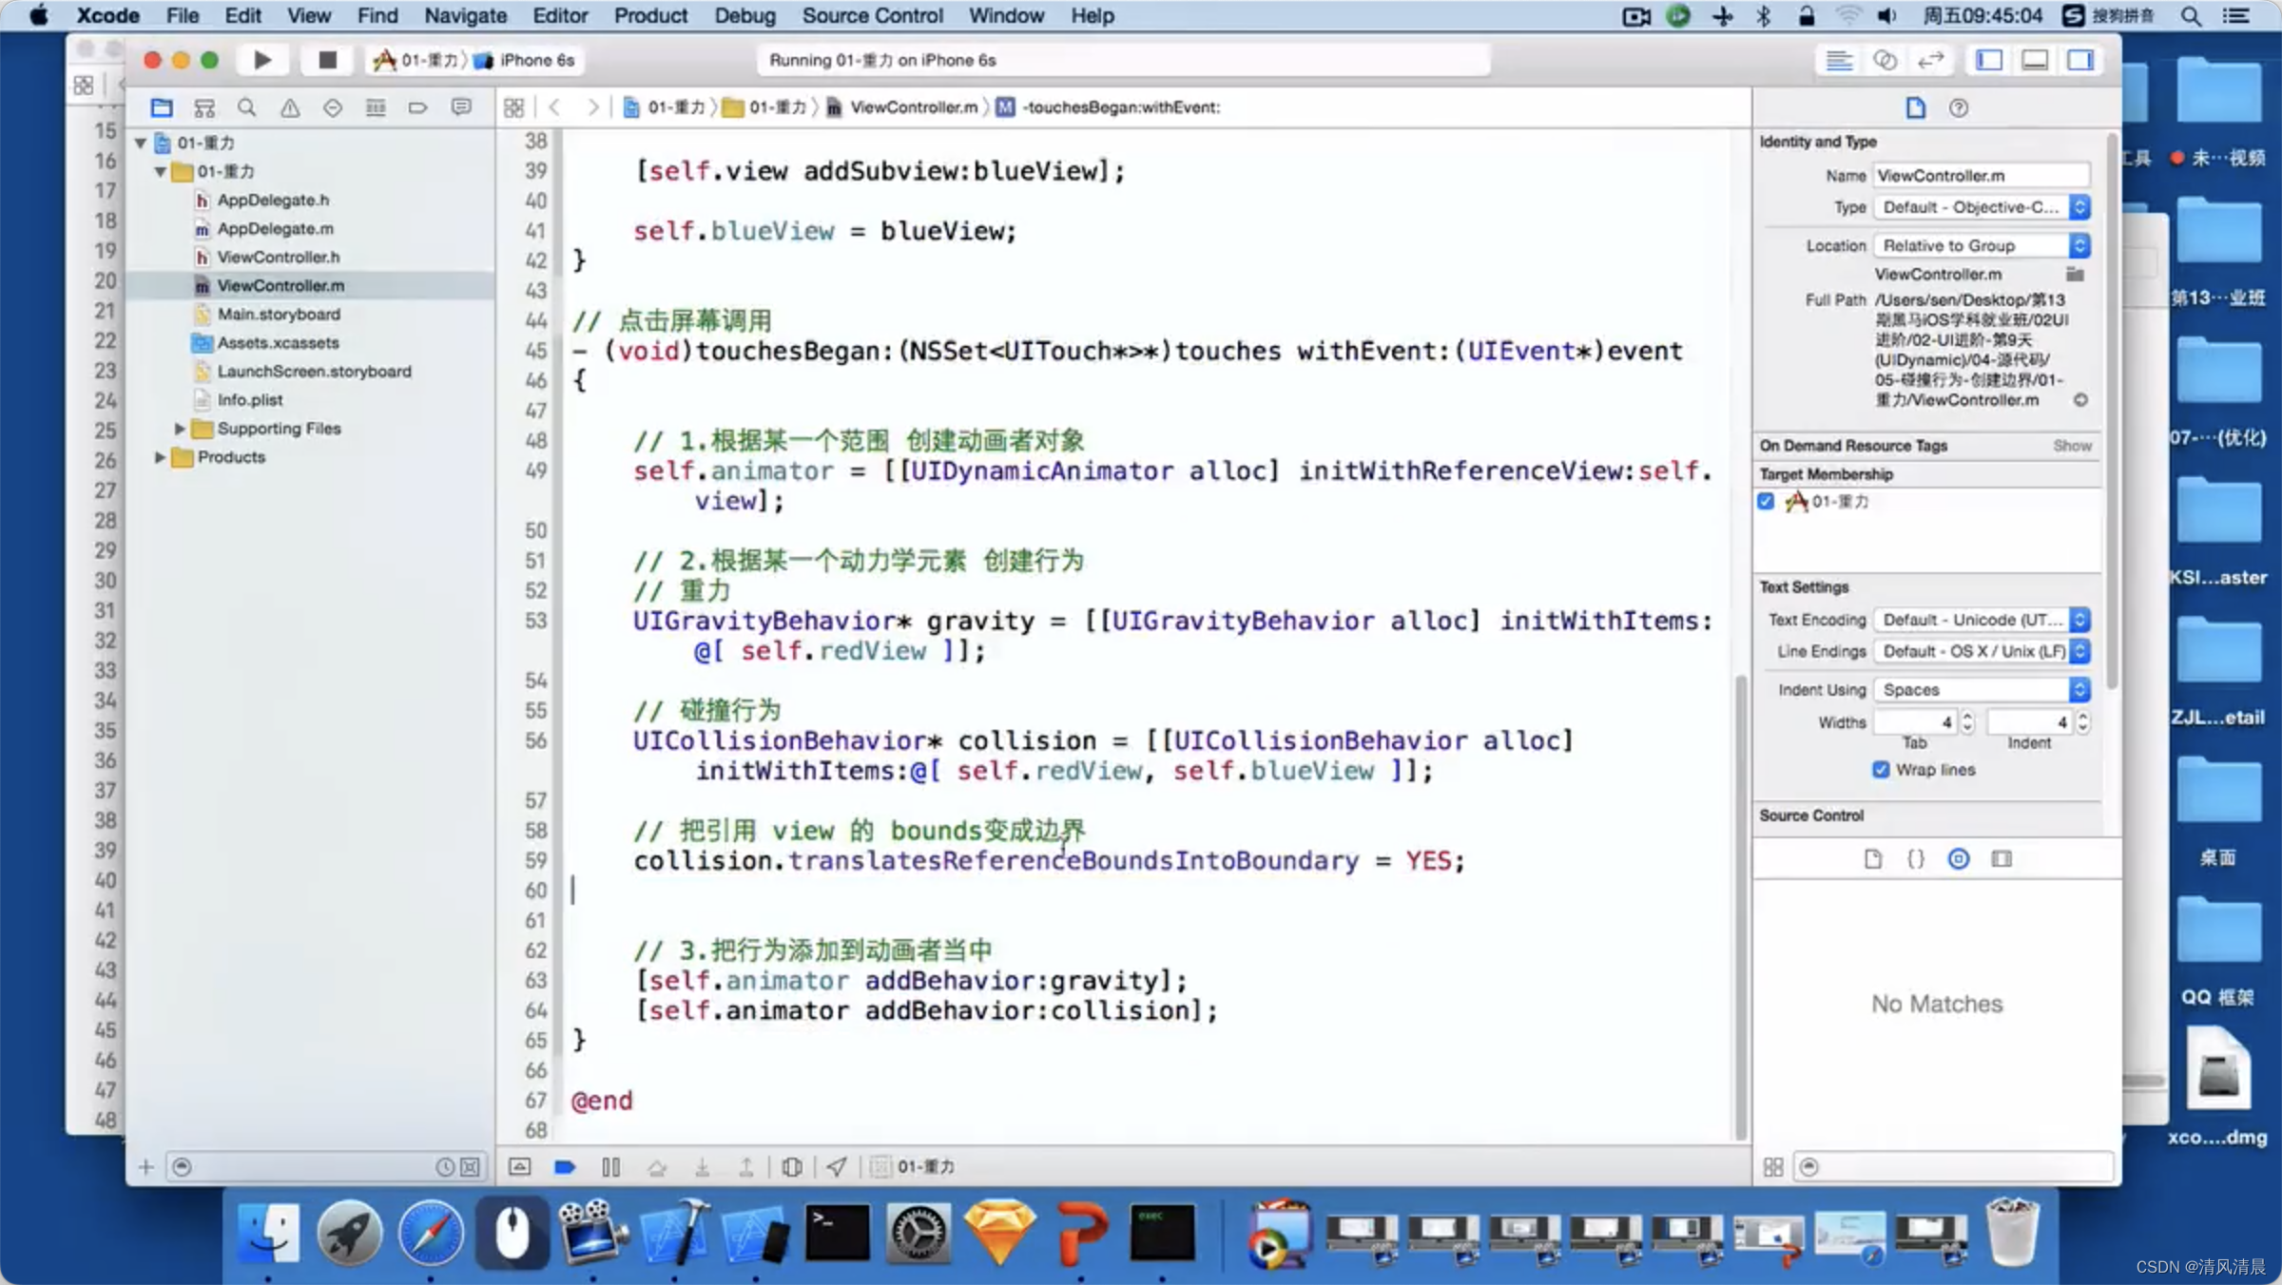Click Show for On Demand Resource Tags
The width and height of the screenshot is (2282, 1285).
[x=2072, y=446]
